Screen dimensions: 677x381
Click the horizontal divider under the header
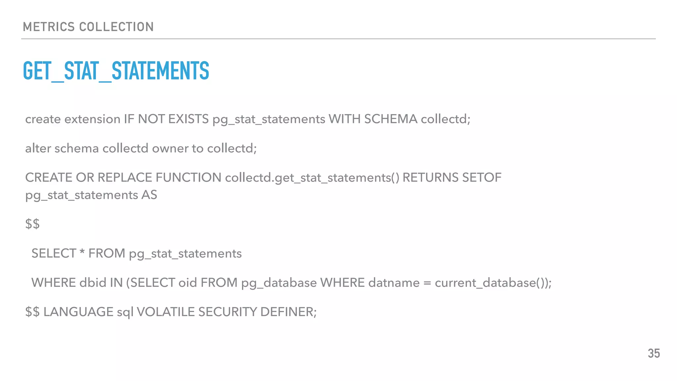tap(338, 39)
